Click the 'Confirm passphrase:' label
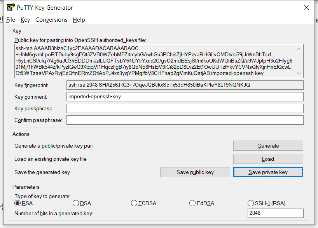The image size is (318, 228). point(38,120)
